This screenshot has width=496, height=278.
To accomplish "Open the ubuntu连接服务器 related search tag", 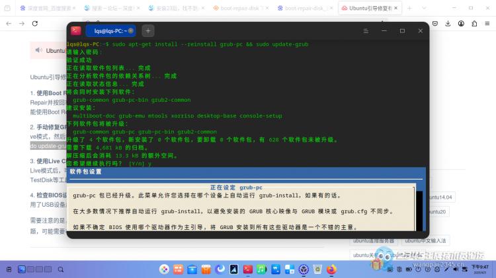I will click(x=374, y=241).
